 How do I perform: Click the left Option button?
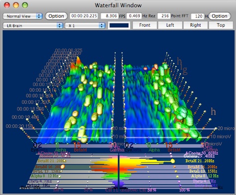56,16
